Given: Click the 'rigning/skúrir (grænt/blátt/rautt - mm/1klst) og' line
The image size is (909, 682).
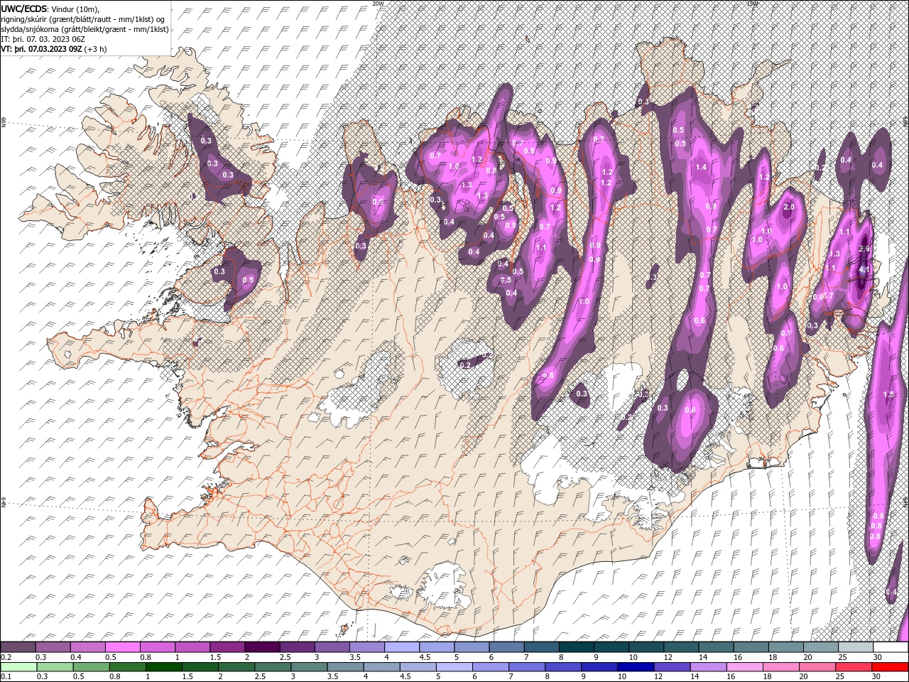Looking at the screenshot, I should point(84,19).
